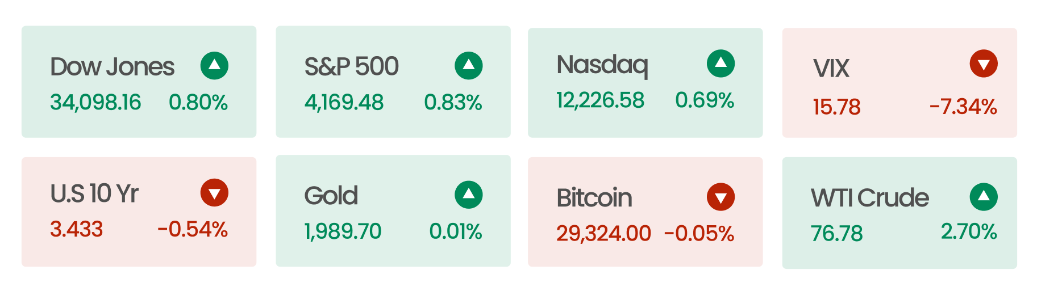This screenshot has height=291, width=1037.
Task: Click the S&P 500 green up arrow icon
Action: 469,66
